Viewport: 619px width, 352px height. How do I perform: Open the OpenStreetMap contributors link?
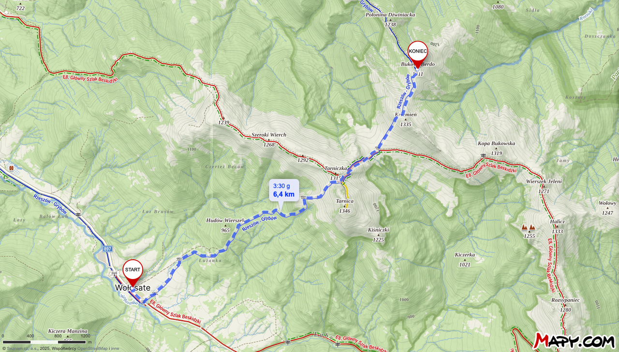93,349
